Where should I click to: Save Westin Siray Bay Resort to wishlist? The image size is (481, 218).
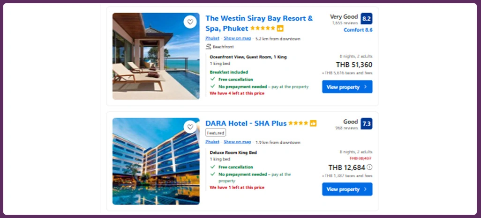point(190,22)
